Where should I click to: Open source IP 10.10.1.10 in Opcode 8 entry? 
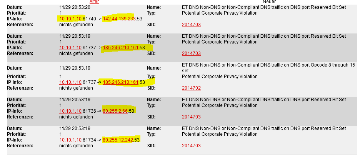pos(70,82)
